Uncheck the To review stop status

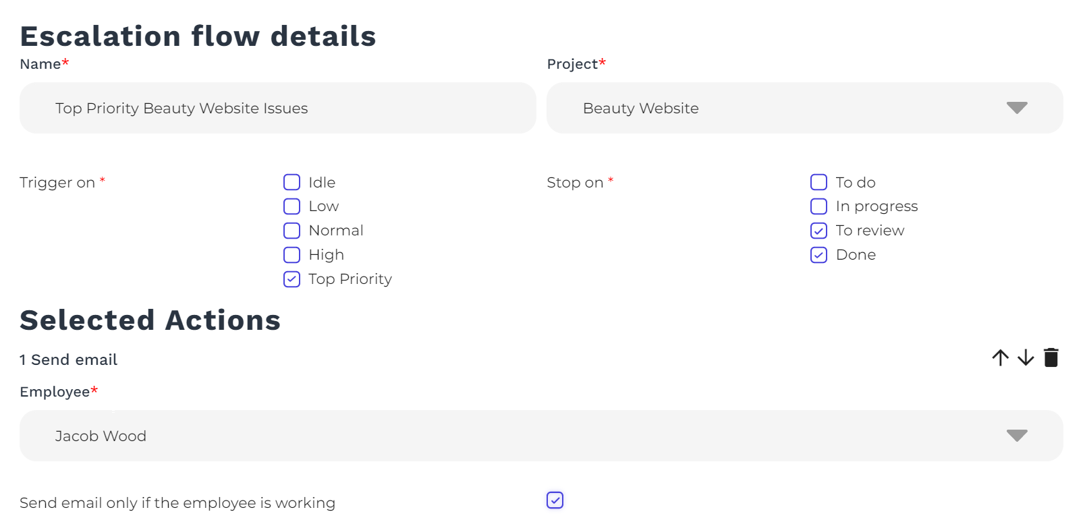pos(818,231)
